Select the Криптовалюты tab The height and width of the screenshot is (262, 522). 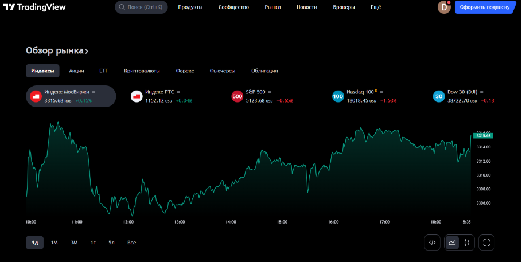(x=142, y=71)
